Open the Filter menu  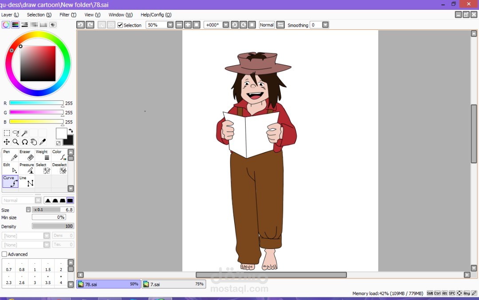tap(67, 15)
